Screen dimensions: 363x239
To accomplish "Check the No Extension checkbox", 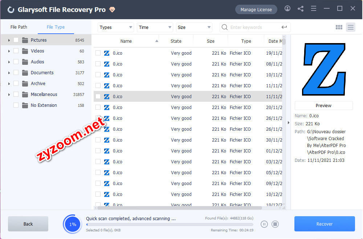I will pyautogui.click(x=16, y=105).
